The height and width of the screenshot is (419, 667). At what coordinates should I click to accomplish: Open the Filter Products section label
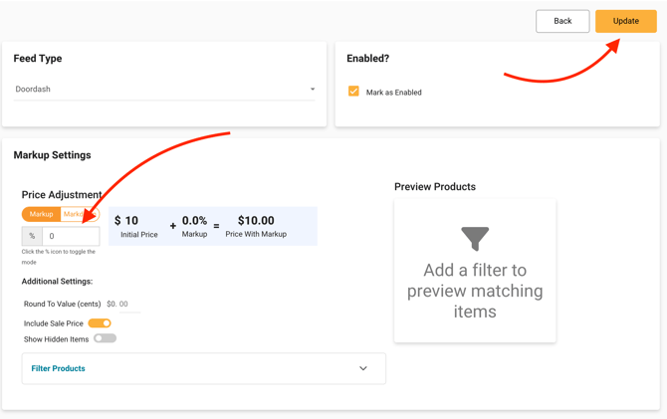click(59, 368)
